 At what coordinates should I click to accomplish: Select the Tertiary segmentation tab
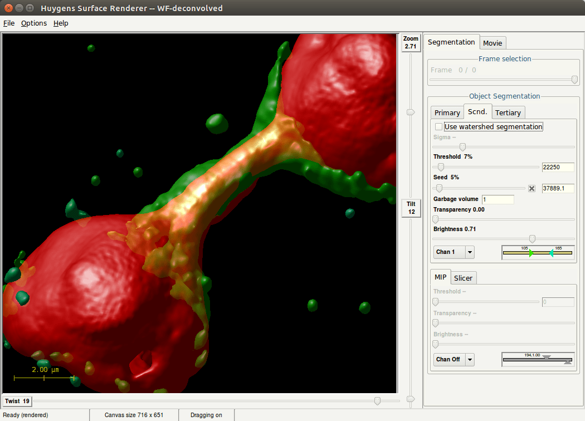(508, 112)
